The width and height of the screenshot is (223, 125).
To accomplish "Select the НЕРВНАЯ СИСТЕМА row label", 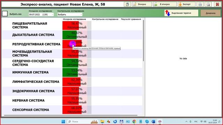I will tap(28, 100).
